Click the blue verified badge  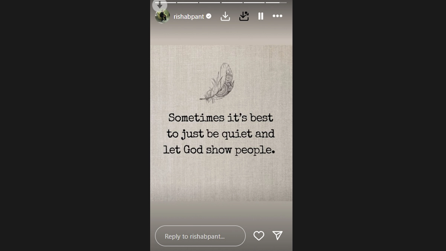tap(209, 16)
